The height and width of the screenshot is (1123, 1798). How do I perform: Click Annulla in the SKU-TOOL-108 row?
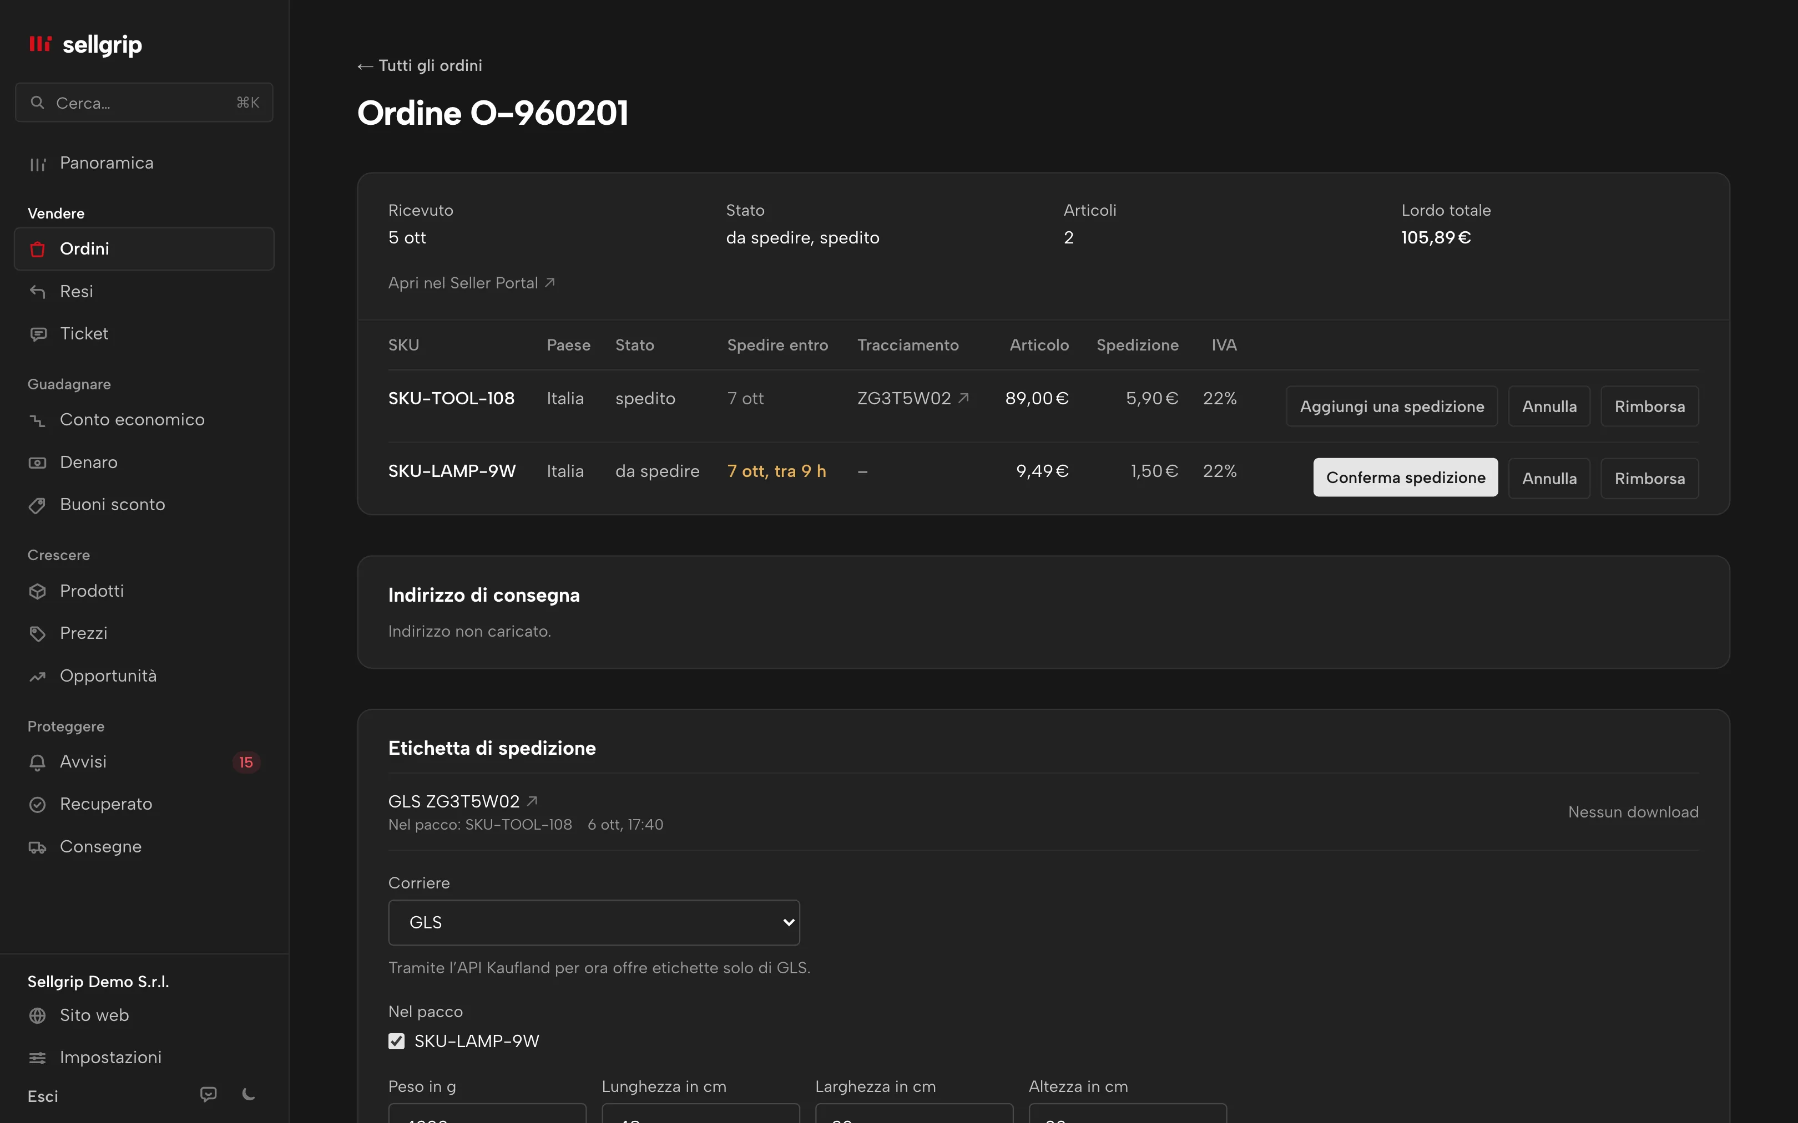[1549, 406]
